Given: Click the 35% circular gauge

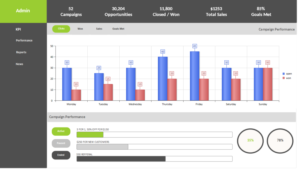Looking at the screenshot, I should tap(250, 140).
